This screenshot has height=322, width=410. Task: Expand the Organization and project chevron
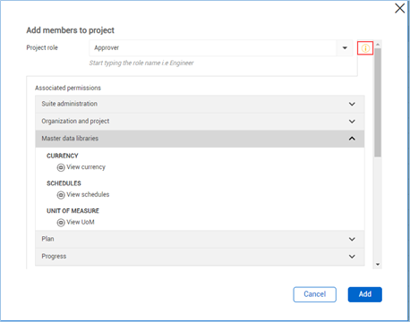(352, 122)
